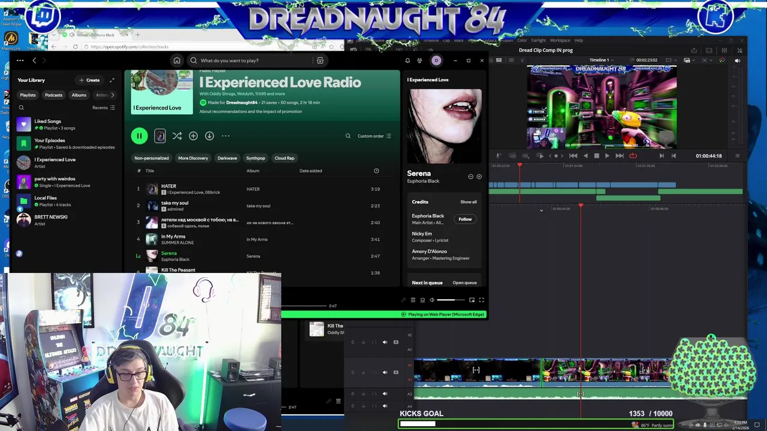
Task: Click the 'What do you want to play?' field
Action: [252, 60]
